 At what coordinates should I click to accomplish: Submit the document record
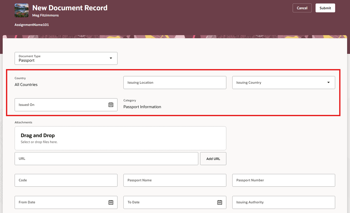point(325,8)
